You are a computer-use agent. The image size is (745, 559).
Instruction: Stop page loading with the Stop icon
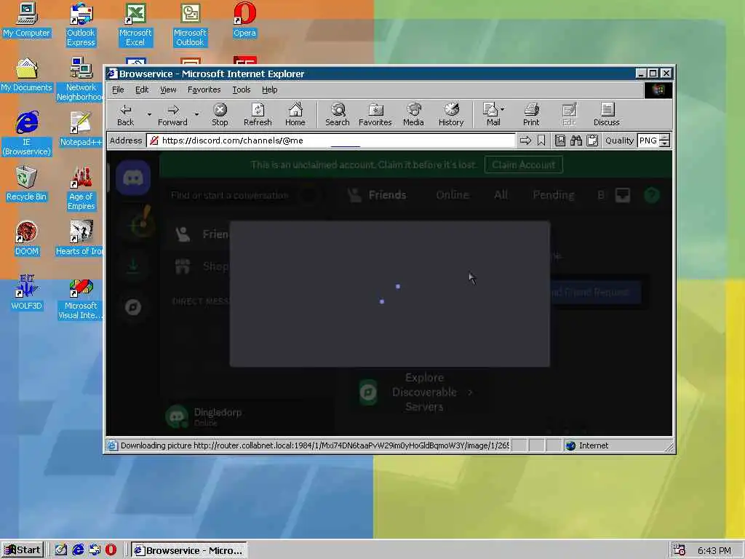(220, 110)
